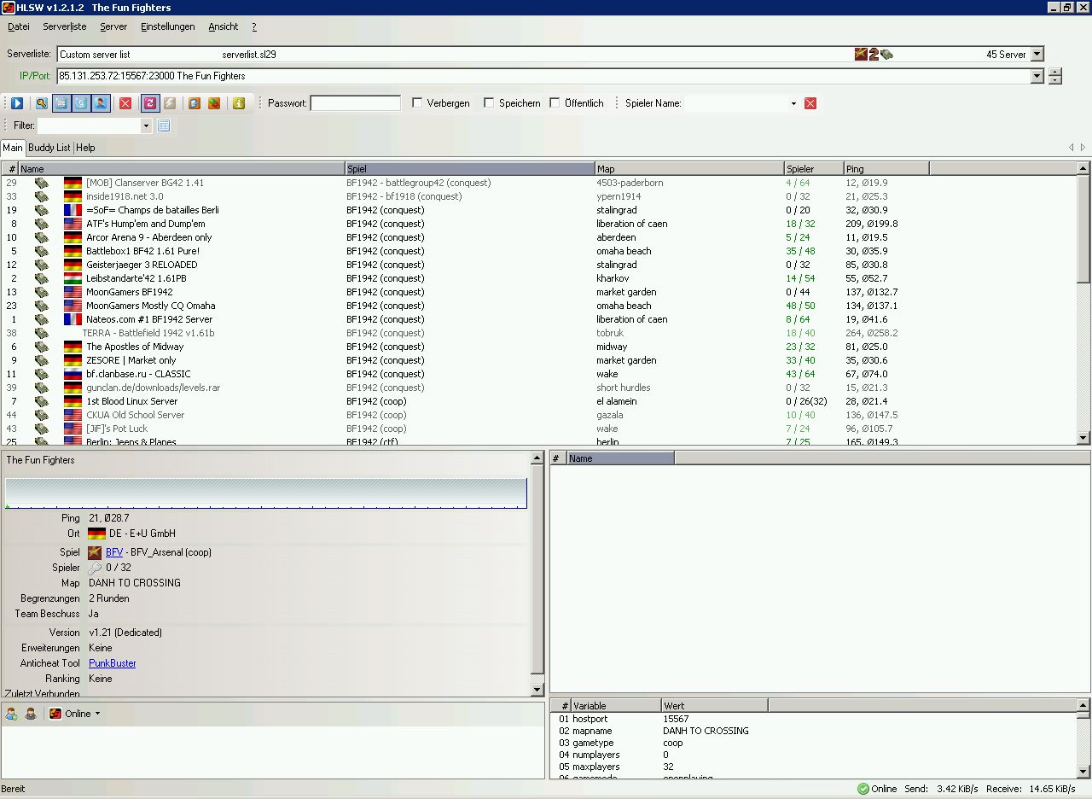Open the PunkBuster link

coord(113,663)
